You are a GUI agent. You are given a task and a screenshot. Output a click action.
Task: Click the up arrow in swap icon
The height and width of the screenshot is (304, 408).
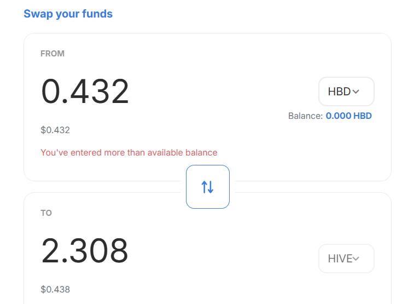tap(204, 187)
